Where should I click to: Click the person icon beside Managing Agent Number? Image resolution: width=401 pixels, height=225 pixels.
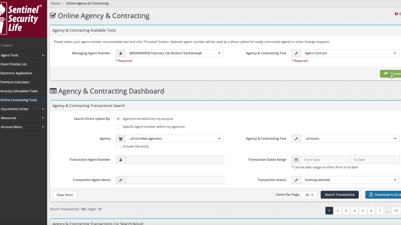(x=121, y=53)
